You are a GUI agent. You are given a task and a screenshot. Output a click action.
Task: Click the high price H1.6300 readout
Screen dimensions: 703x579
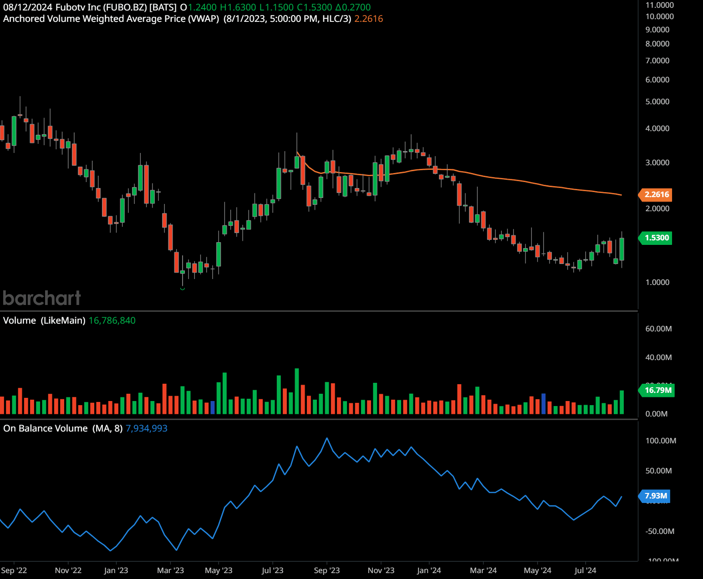click(x=238, y=7)
